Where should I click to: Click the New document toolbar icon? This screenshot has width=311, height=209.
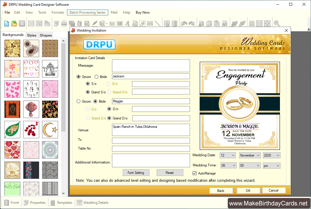click(x=7, y=23)
